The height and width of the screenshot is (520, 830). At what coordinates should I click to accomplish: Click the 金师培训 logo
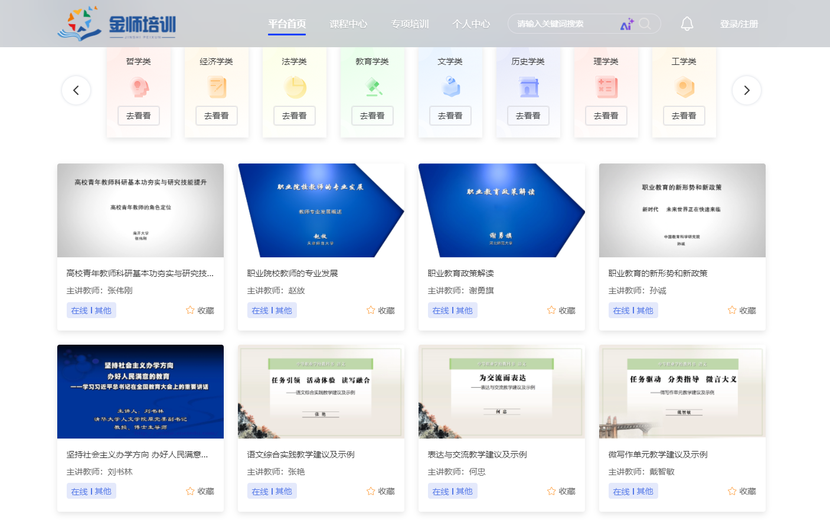coord(117,24)
